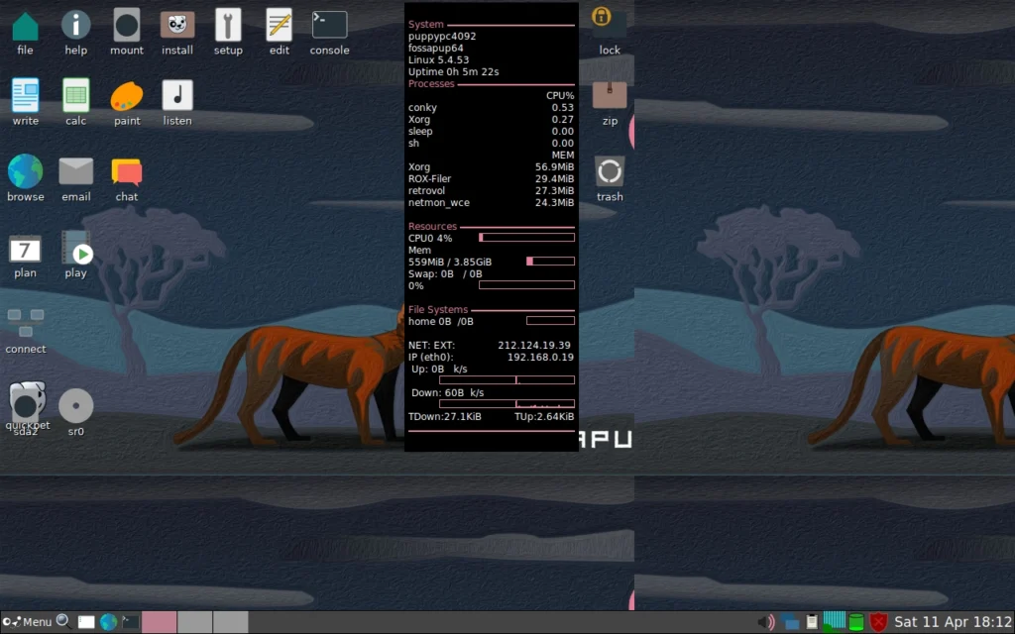Screen dimensions: 1015x634
Task: Launch the browse globe icon on the desktop
Action: [25, 178]
